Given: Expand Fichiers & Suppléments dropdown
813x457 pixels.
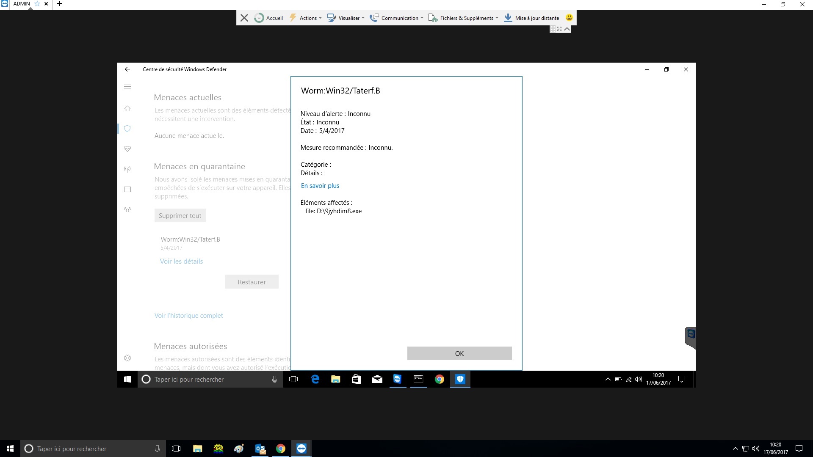Looking at the screenshot, I should pyautogui.click(x=463, y=18).
